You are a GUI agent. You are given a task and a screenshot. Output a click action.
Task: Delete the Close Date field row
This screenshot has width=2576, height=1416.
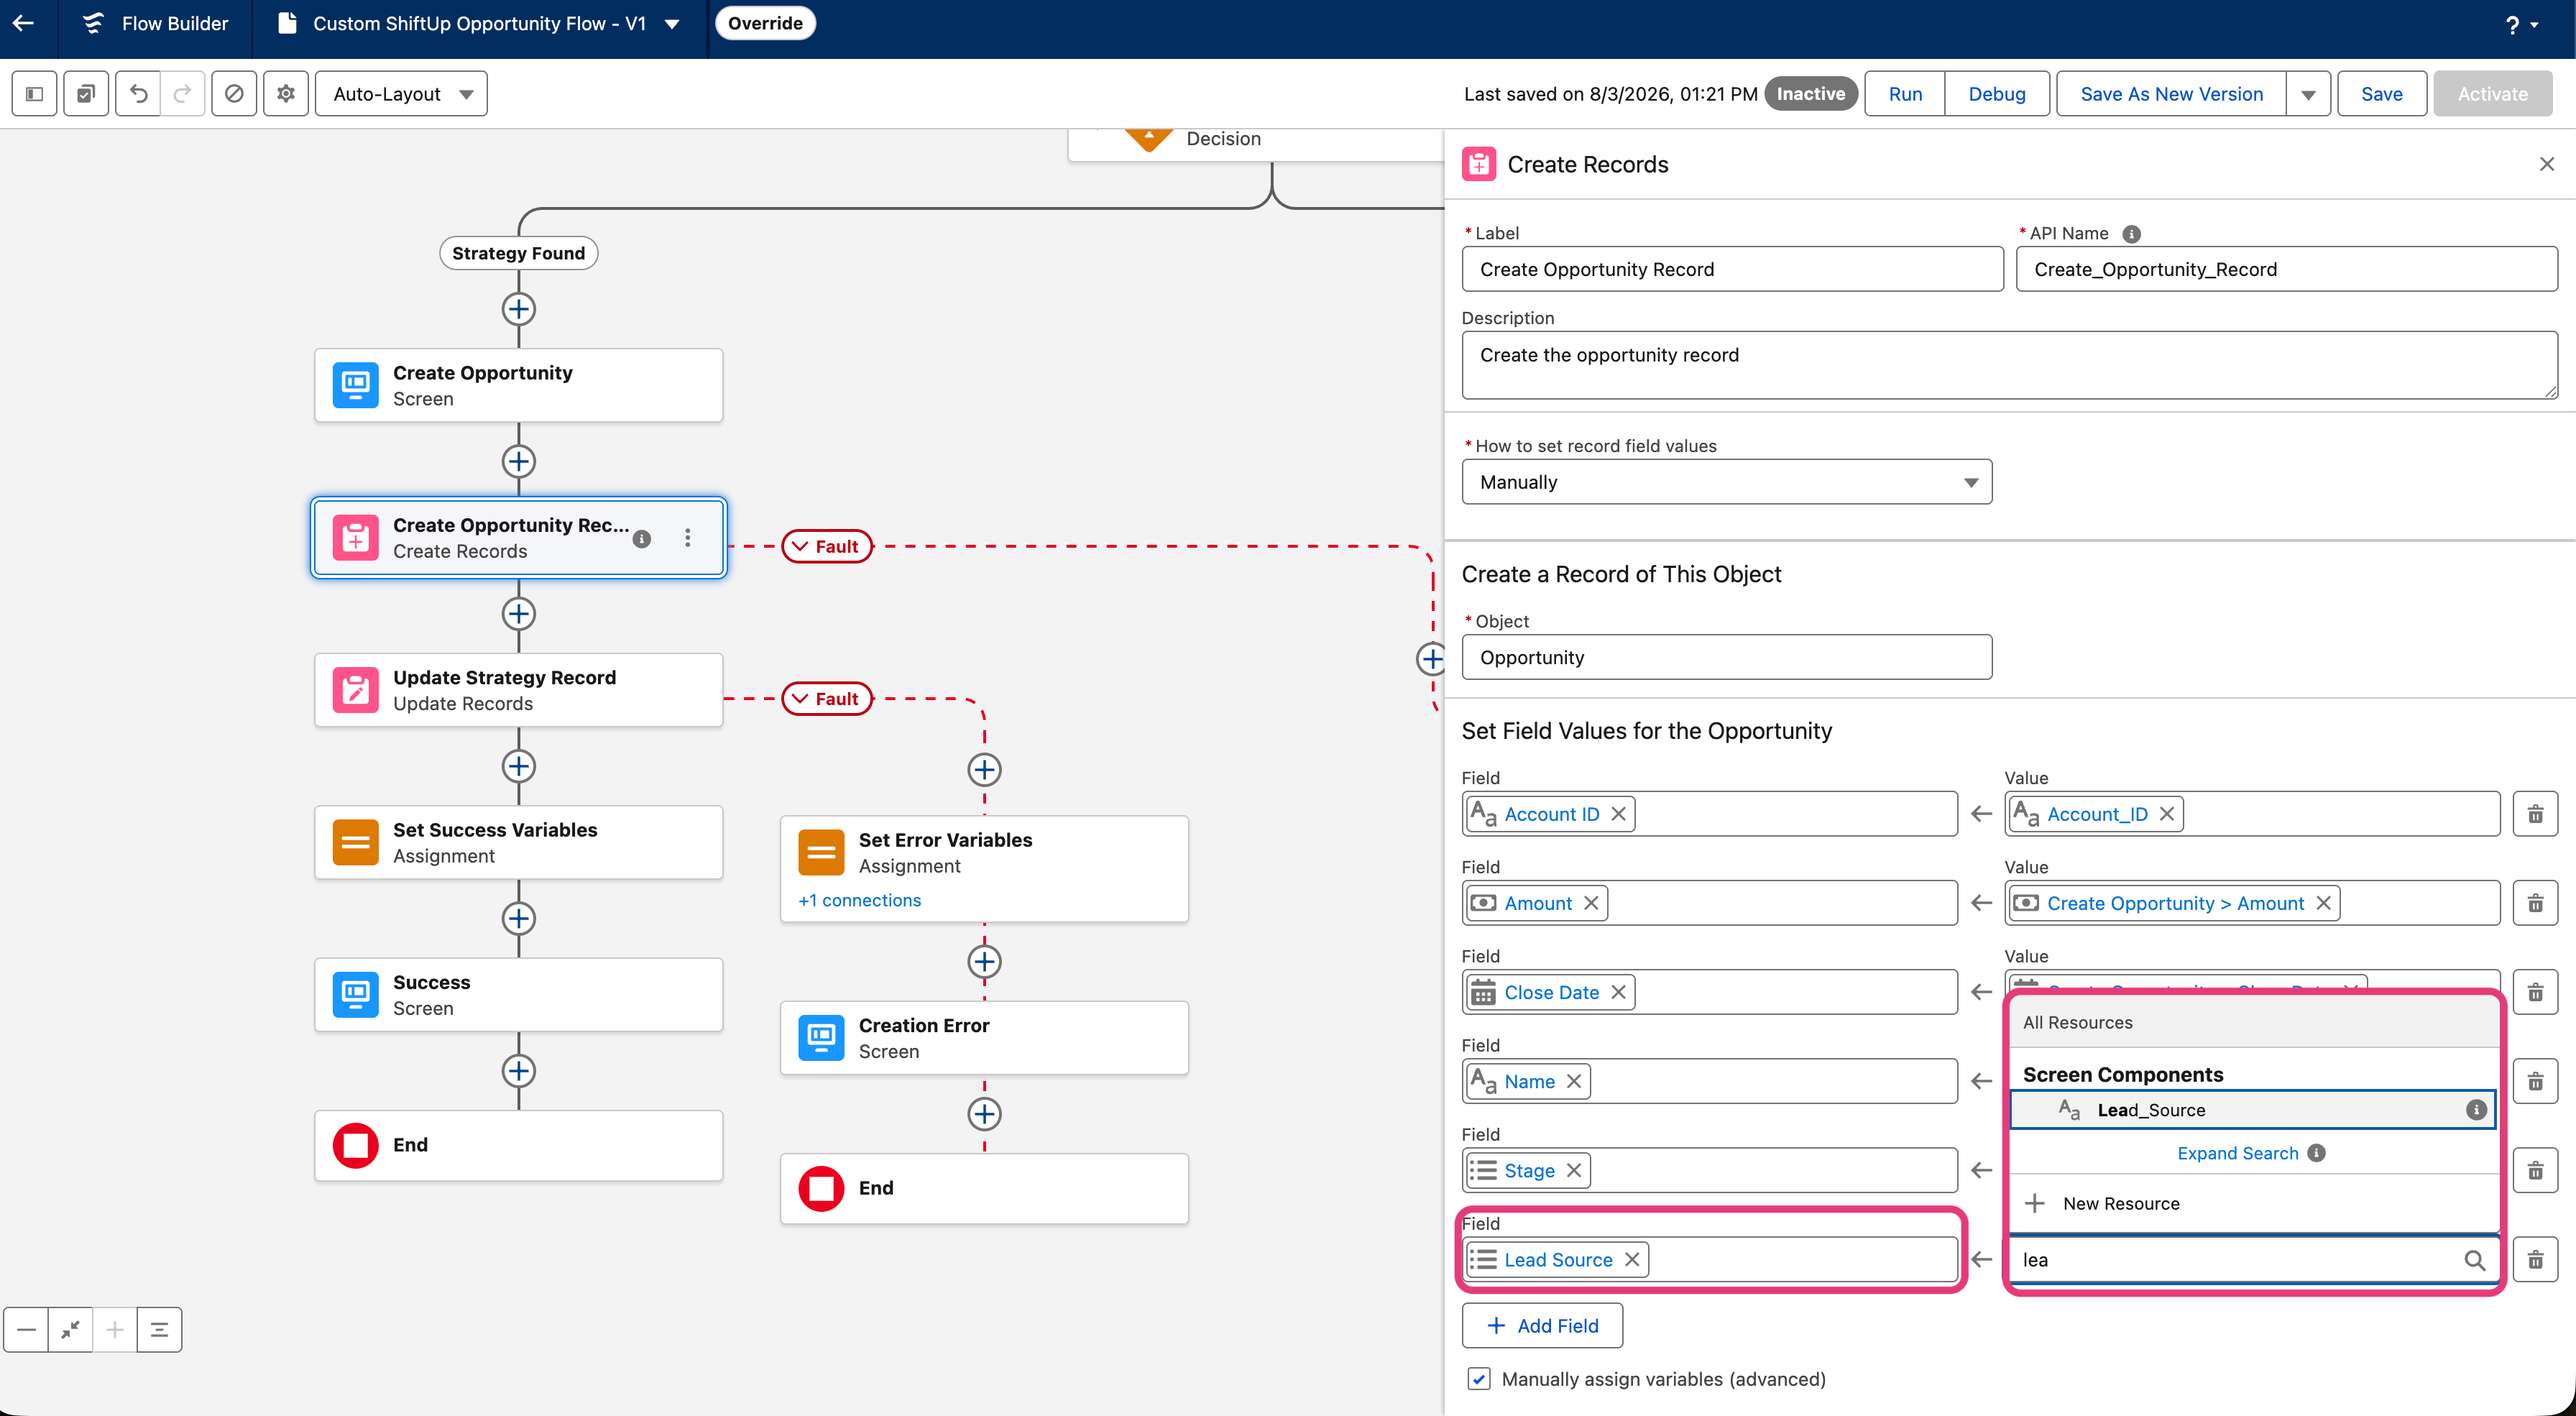point(2535,992)
